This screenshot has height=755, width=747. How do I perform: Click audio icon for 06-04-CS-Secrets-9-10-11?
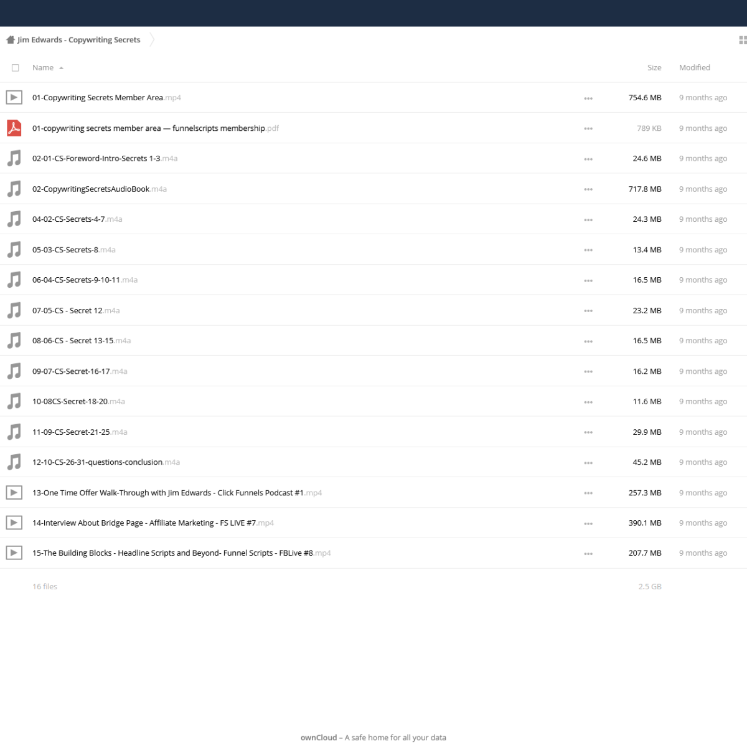tap(14, 280)
